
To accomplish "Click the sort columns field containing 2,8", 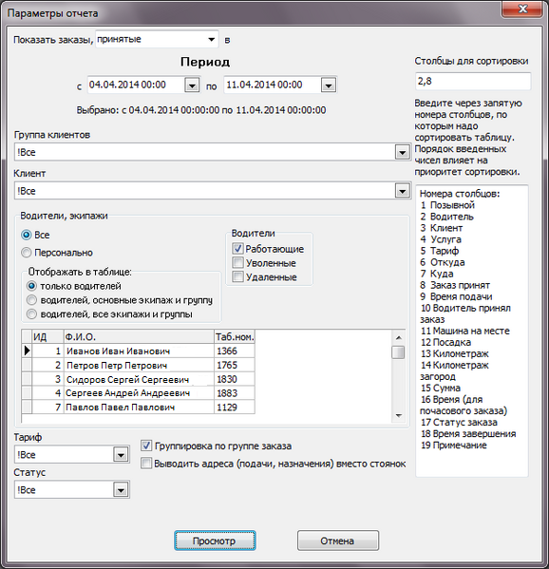I will click(473, 82).
